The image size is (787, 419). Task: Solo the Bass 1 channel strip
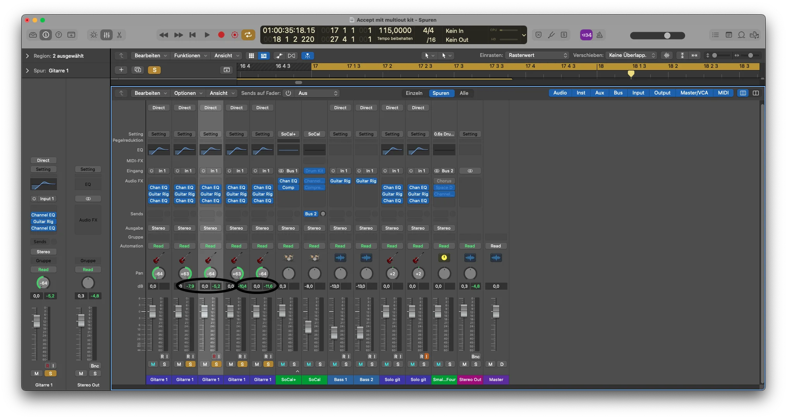pyautogui.click(x=346, y=364)
